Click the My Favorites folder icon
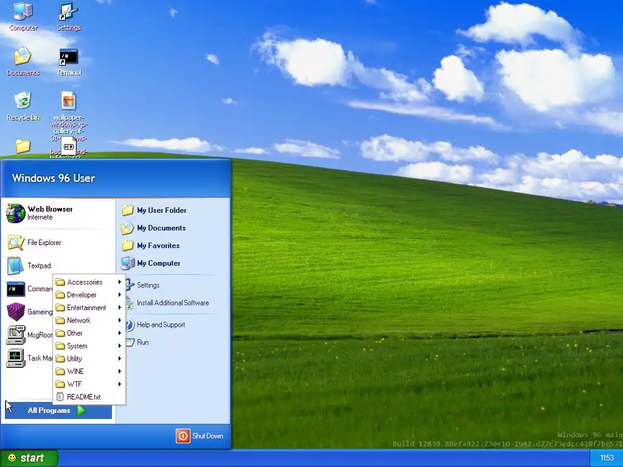 tap(128, 246)
